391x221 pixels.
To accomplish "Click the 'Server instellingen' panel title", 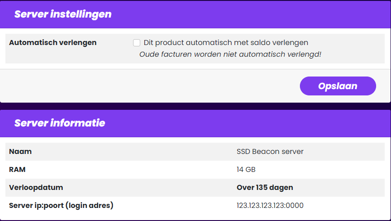I will [63, 14].
